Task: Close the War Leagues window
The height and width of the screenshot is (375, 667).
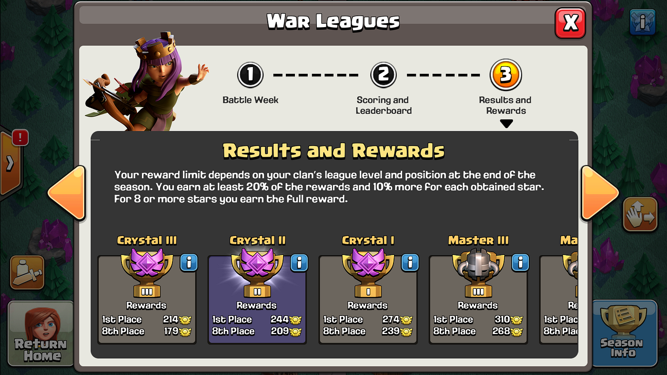Action: 570,23
